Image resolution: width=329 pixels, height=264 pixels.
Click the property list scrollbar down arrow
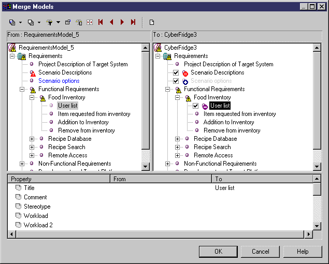click(317, 226)
